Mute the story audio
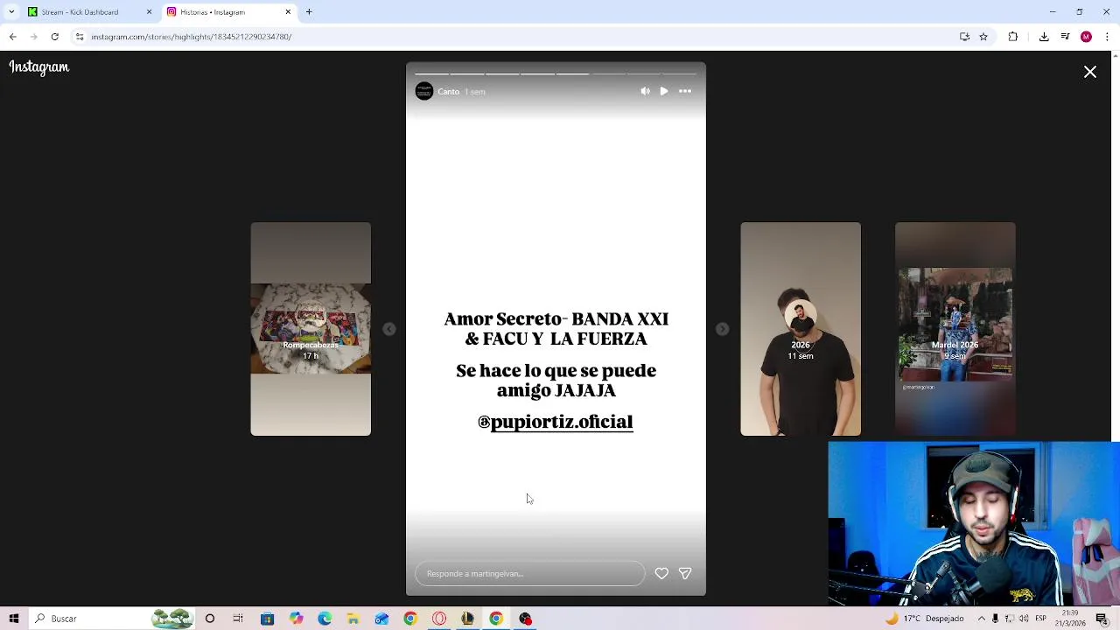The image size is (1120, 630). tap(645, 91)
